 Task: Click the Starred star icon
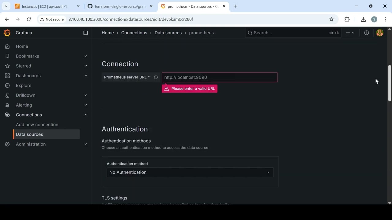coord(7,66)
